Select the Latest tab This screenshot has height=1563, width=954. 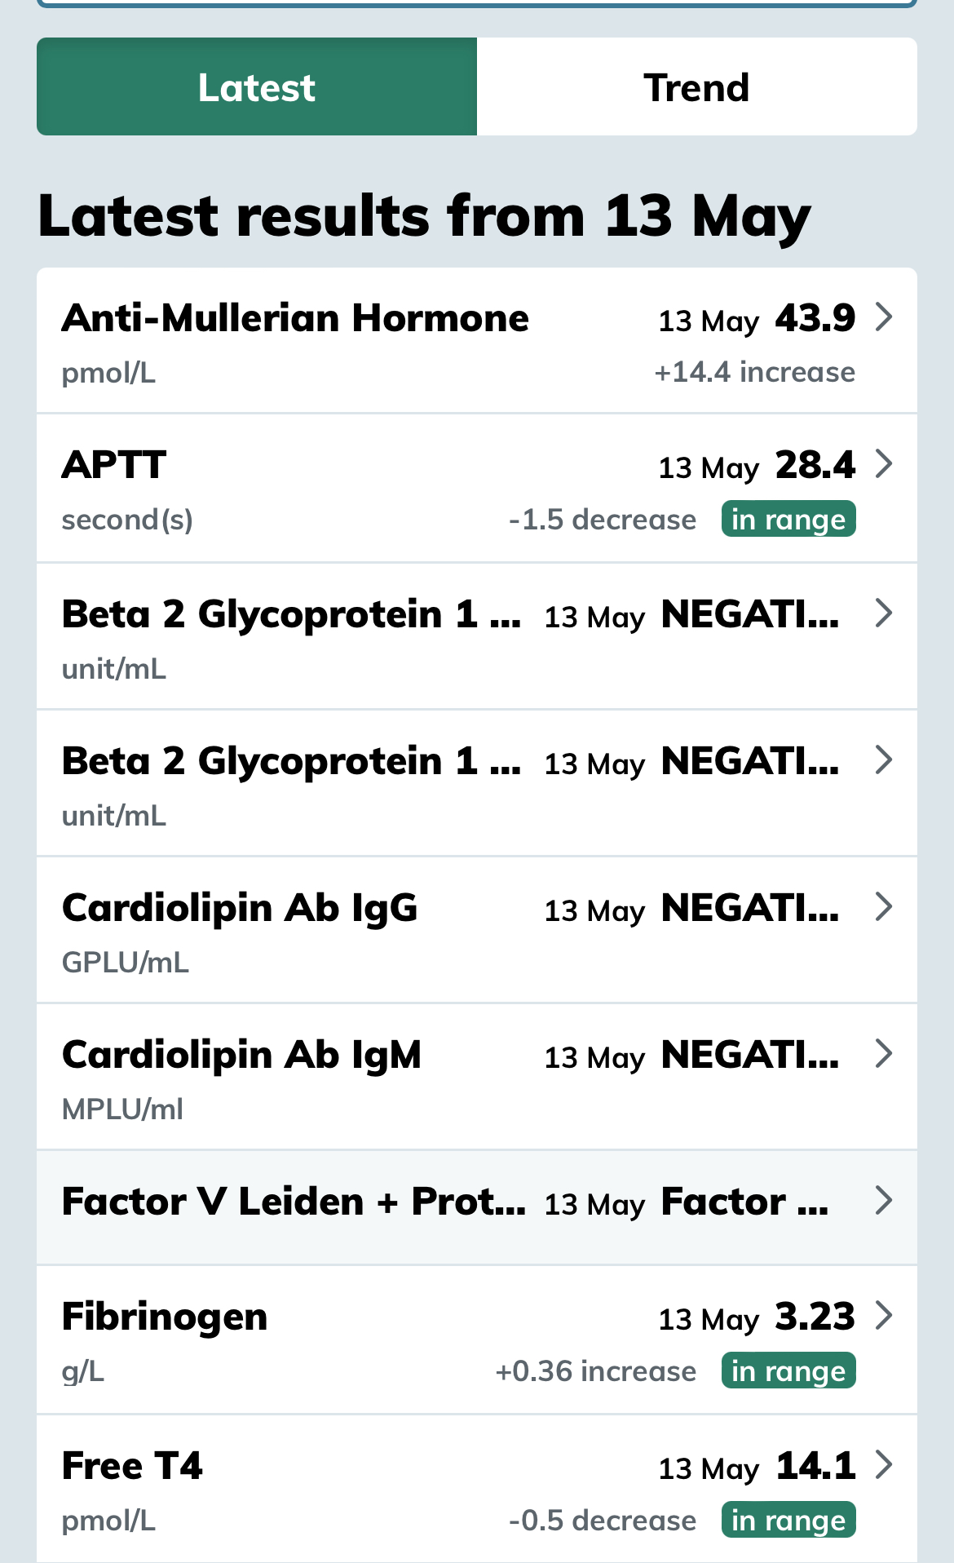(256, 87)
